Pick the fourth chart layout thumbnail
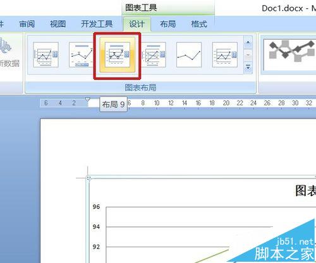This screenshot has width=316, height=263. click(154, 55)
